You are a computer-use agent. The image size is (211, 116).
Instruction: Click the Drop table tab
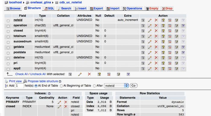pos(167,8)
